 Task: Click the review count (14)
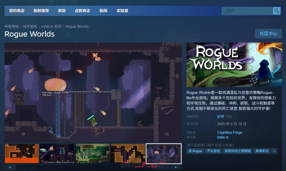(228, 116)
